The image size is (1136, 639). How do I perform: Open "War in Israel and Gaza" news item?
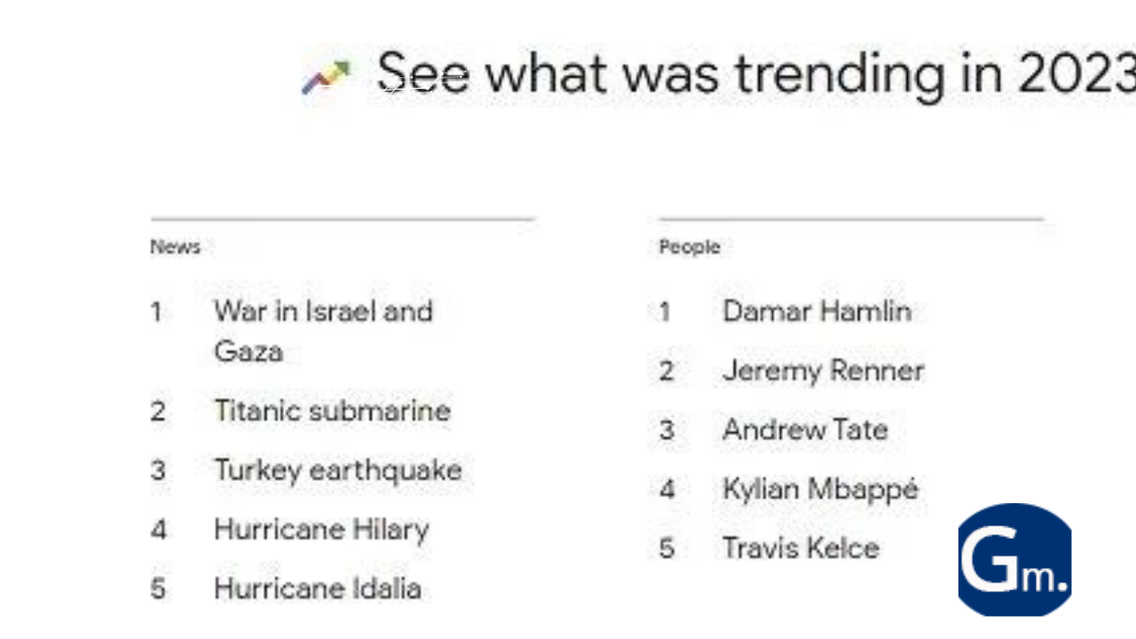[x=323, y=330]
